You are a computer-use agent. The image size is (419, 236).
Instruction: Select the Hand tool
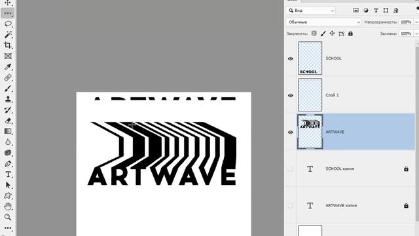pos(8,206)
